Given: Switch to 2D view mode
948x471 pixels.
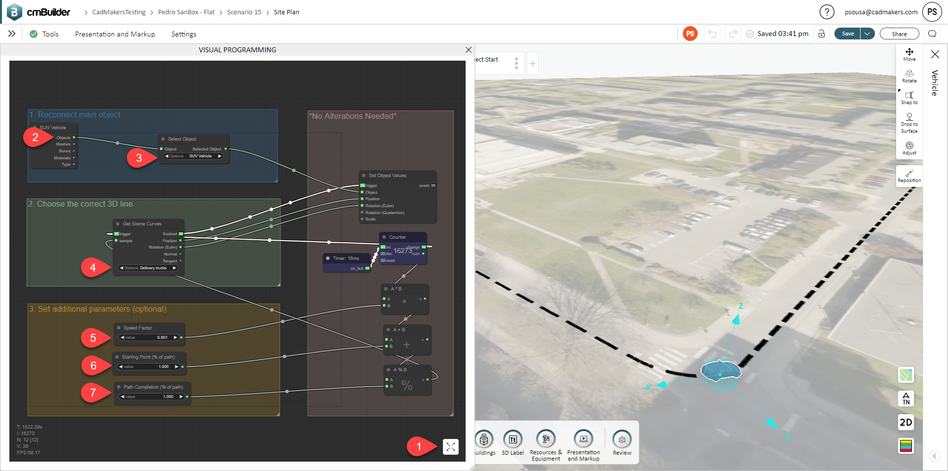Looking at the screenshot, I should point(906,422).
